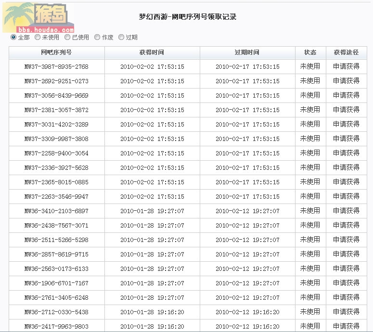Click 获得时间 cell of row MW36-1906-6701-7167

point(152,283)
